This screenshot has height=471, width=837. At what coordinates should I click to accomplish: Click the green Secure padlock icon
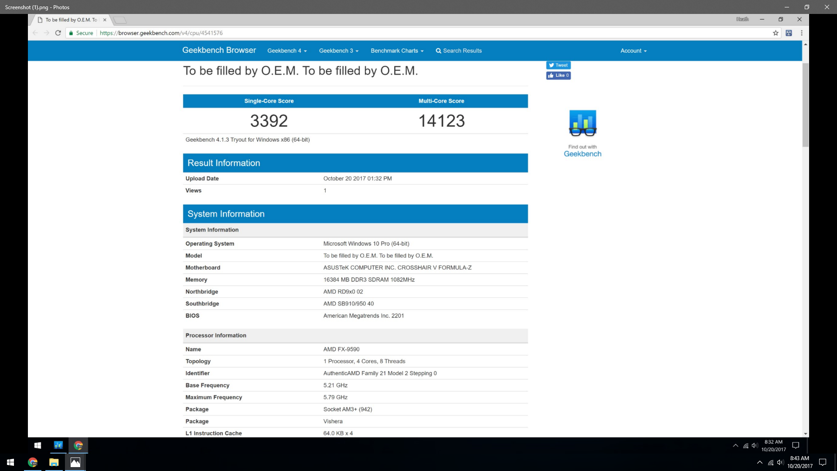point(71,33)
